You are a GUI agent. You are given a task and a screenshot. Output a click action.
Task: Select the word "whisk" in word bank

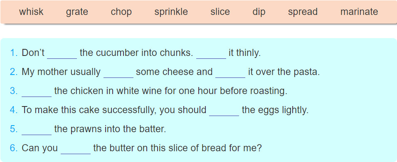[31, 12]
